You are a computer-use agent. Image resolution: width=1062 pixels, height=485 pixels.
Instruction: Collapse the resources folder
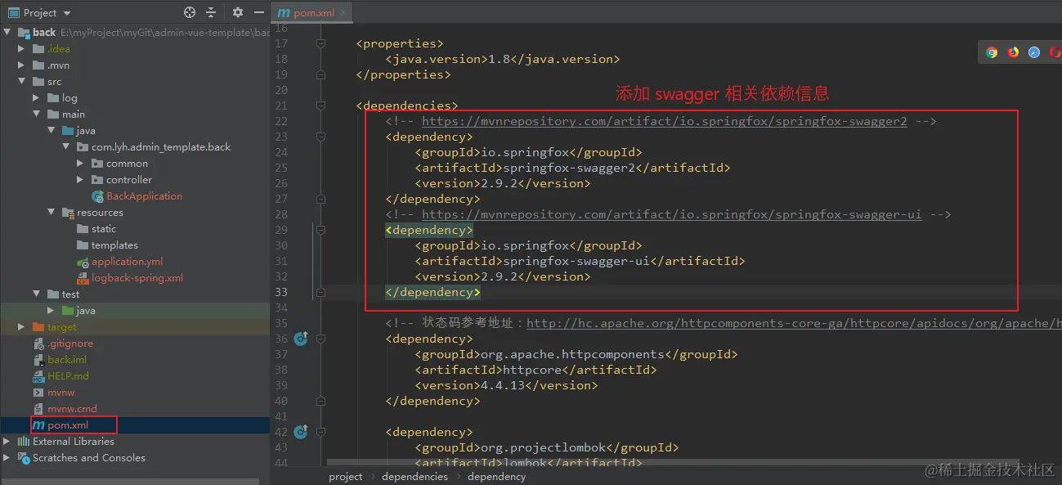(x=52, y=213)
